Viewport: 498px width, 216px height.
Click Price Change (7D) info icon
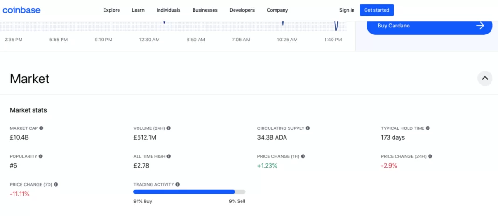click(x=56, y=185)
